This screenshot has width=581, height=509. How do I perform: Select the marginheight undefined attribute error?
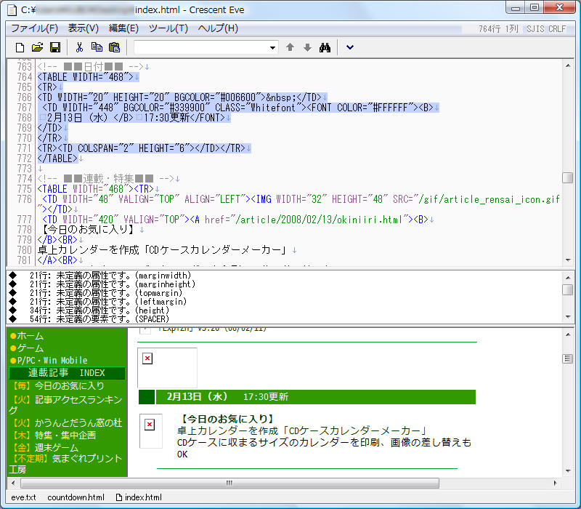coord(113,284)
